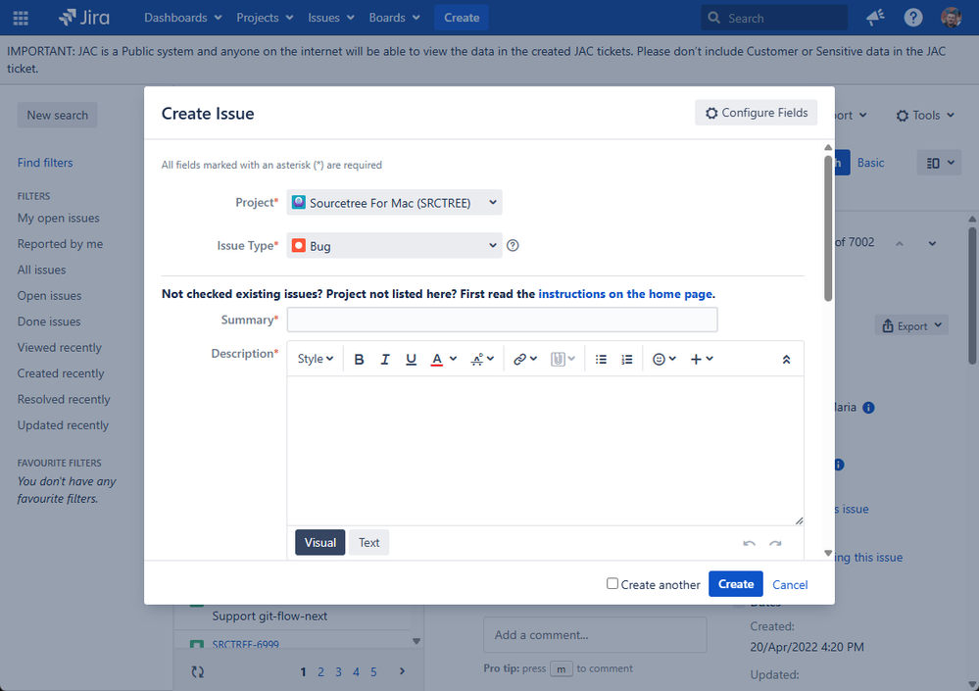Open the Dashboards menu
979x691 pixels.
(183, 18)
